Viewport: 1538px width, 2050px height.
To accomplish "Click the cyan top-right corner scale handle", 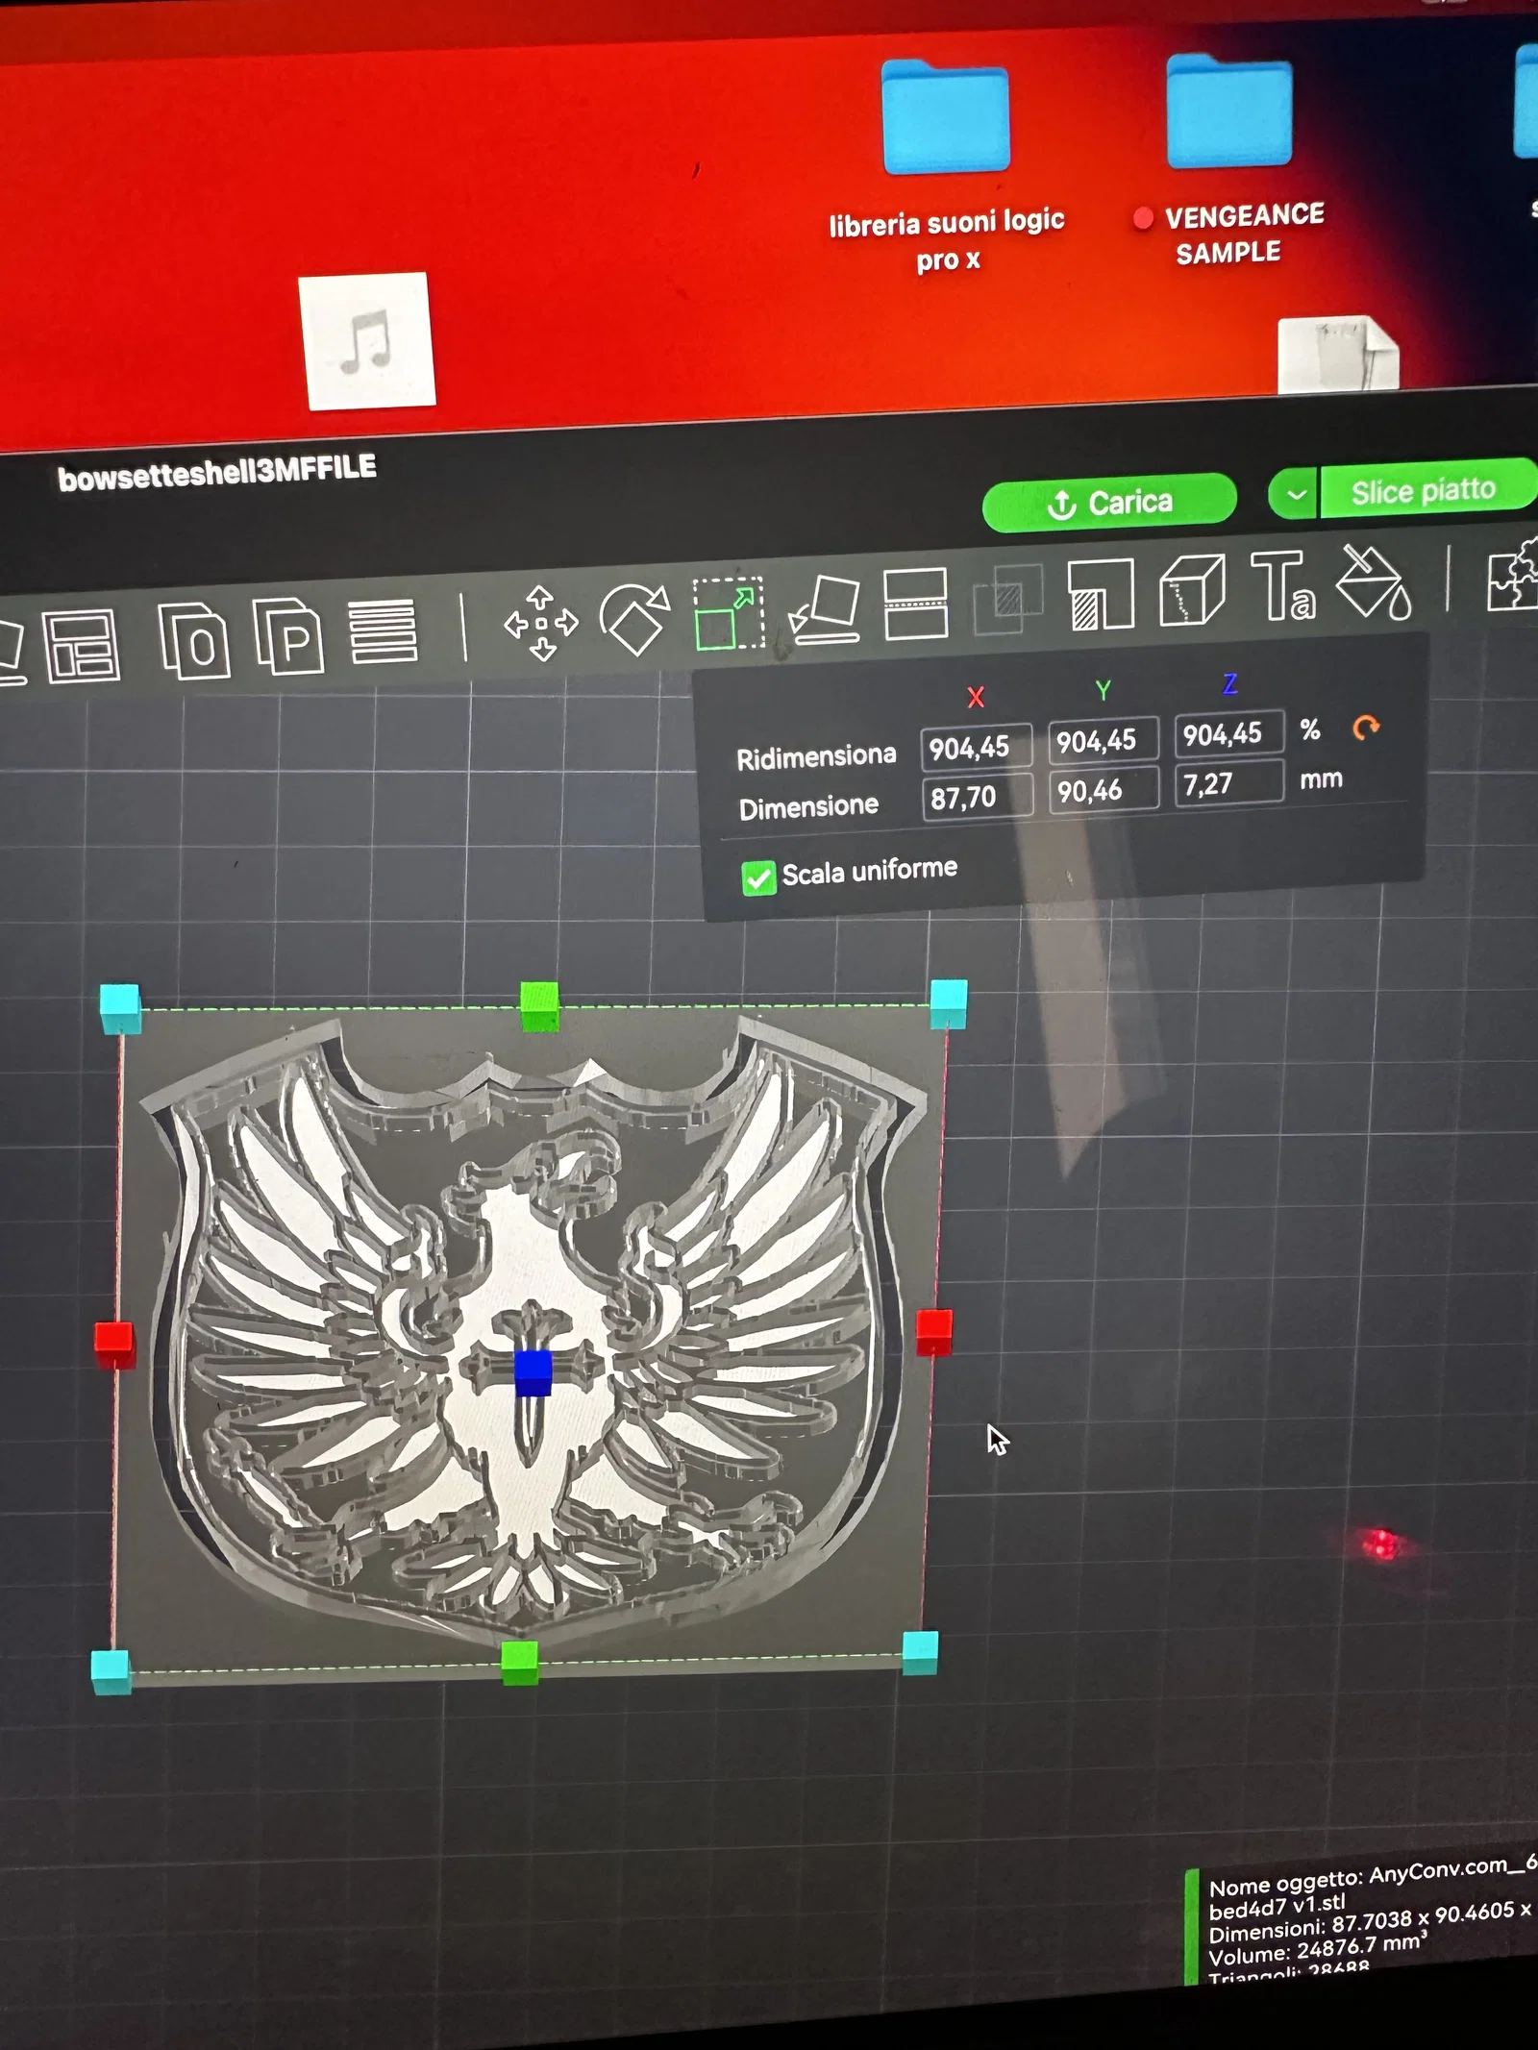I will pyautogui.click(x=948, y=1003).
